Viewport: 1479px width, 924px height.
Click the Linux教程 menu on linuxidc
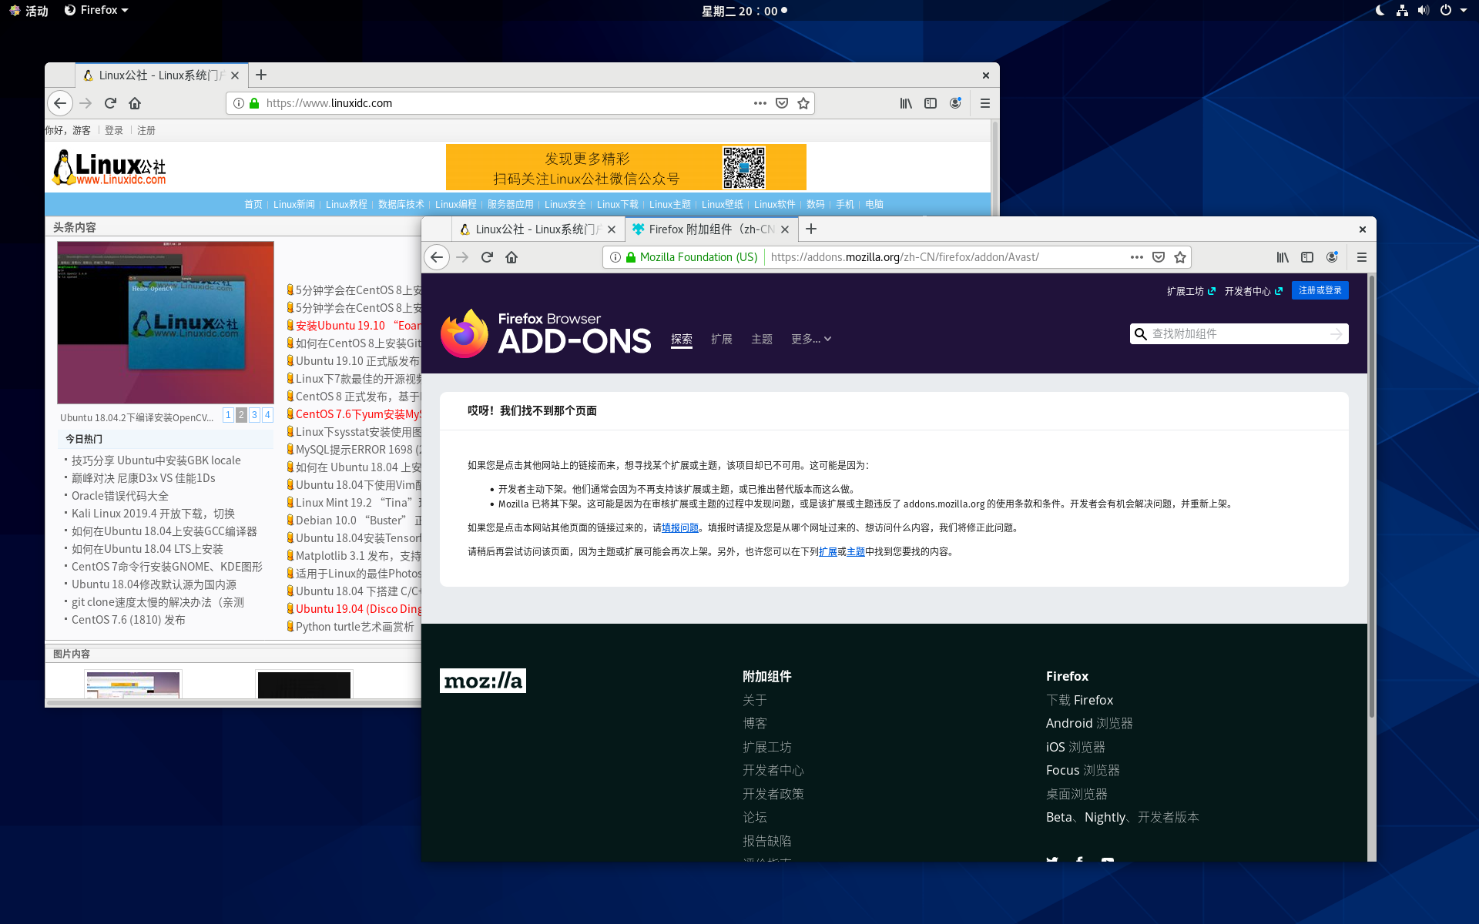coord(347,204)
